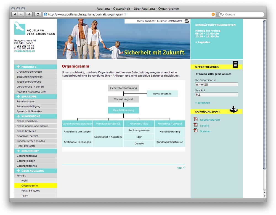Open Online bestellen
This screenshot has width=276, height=215.
36,131
